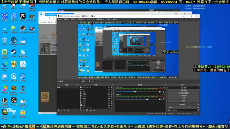230x129 pixels.
Task: Open CapCut (剪映) desktop shortcut
Action: pos(23,17)
